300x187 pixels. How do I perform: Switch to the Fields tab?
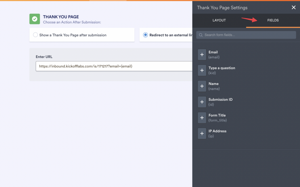pyautogui.click(x=273, y=20)
